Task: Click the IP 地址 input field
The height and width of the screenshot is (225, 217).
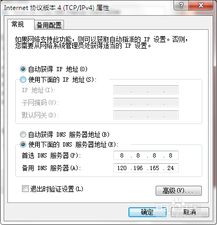Action: [x=146, y=90]
